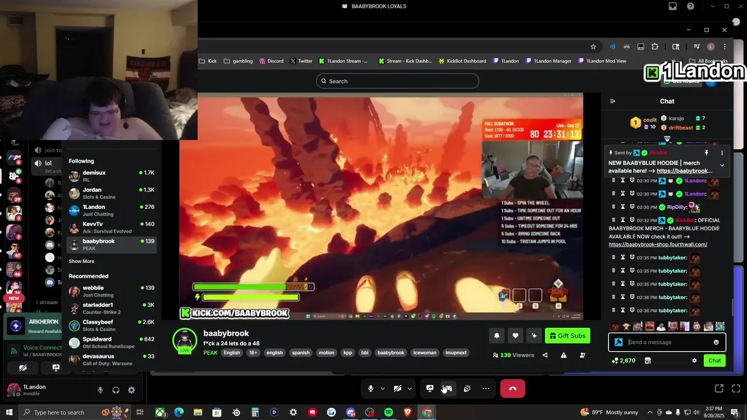Image resolution: width=747 pixels, height=420 pixels.
Task: Open recommended channel Spuidward
Action: tap(111, 342)
